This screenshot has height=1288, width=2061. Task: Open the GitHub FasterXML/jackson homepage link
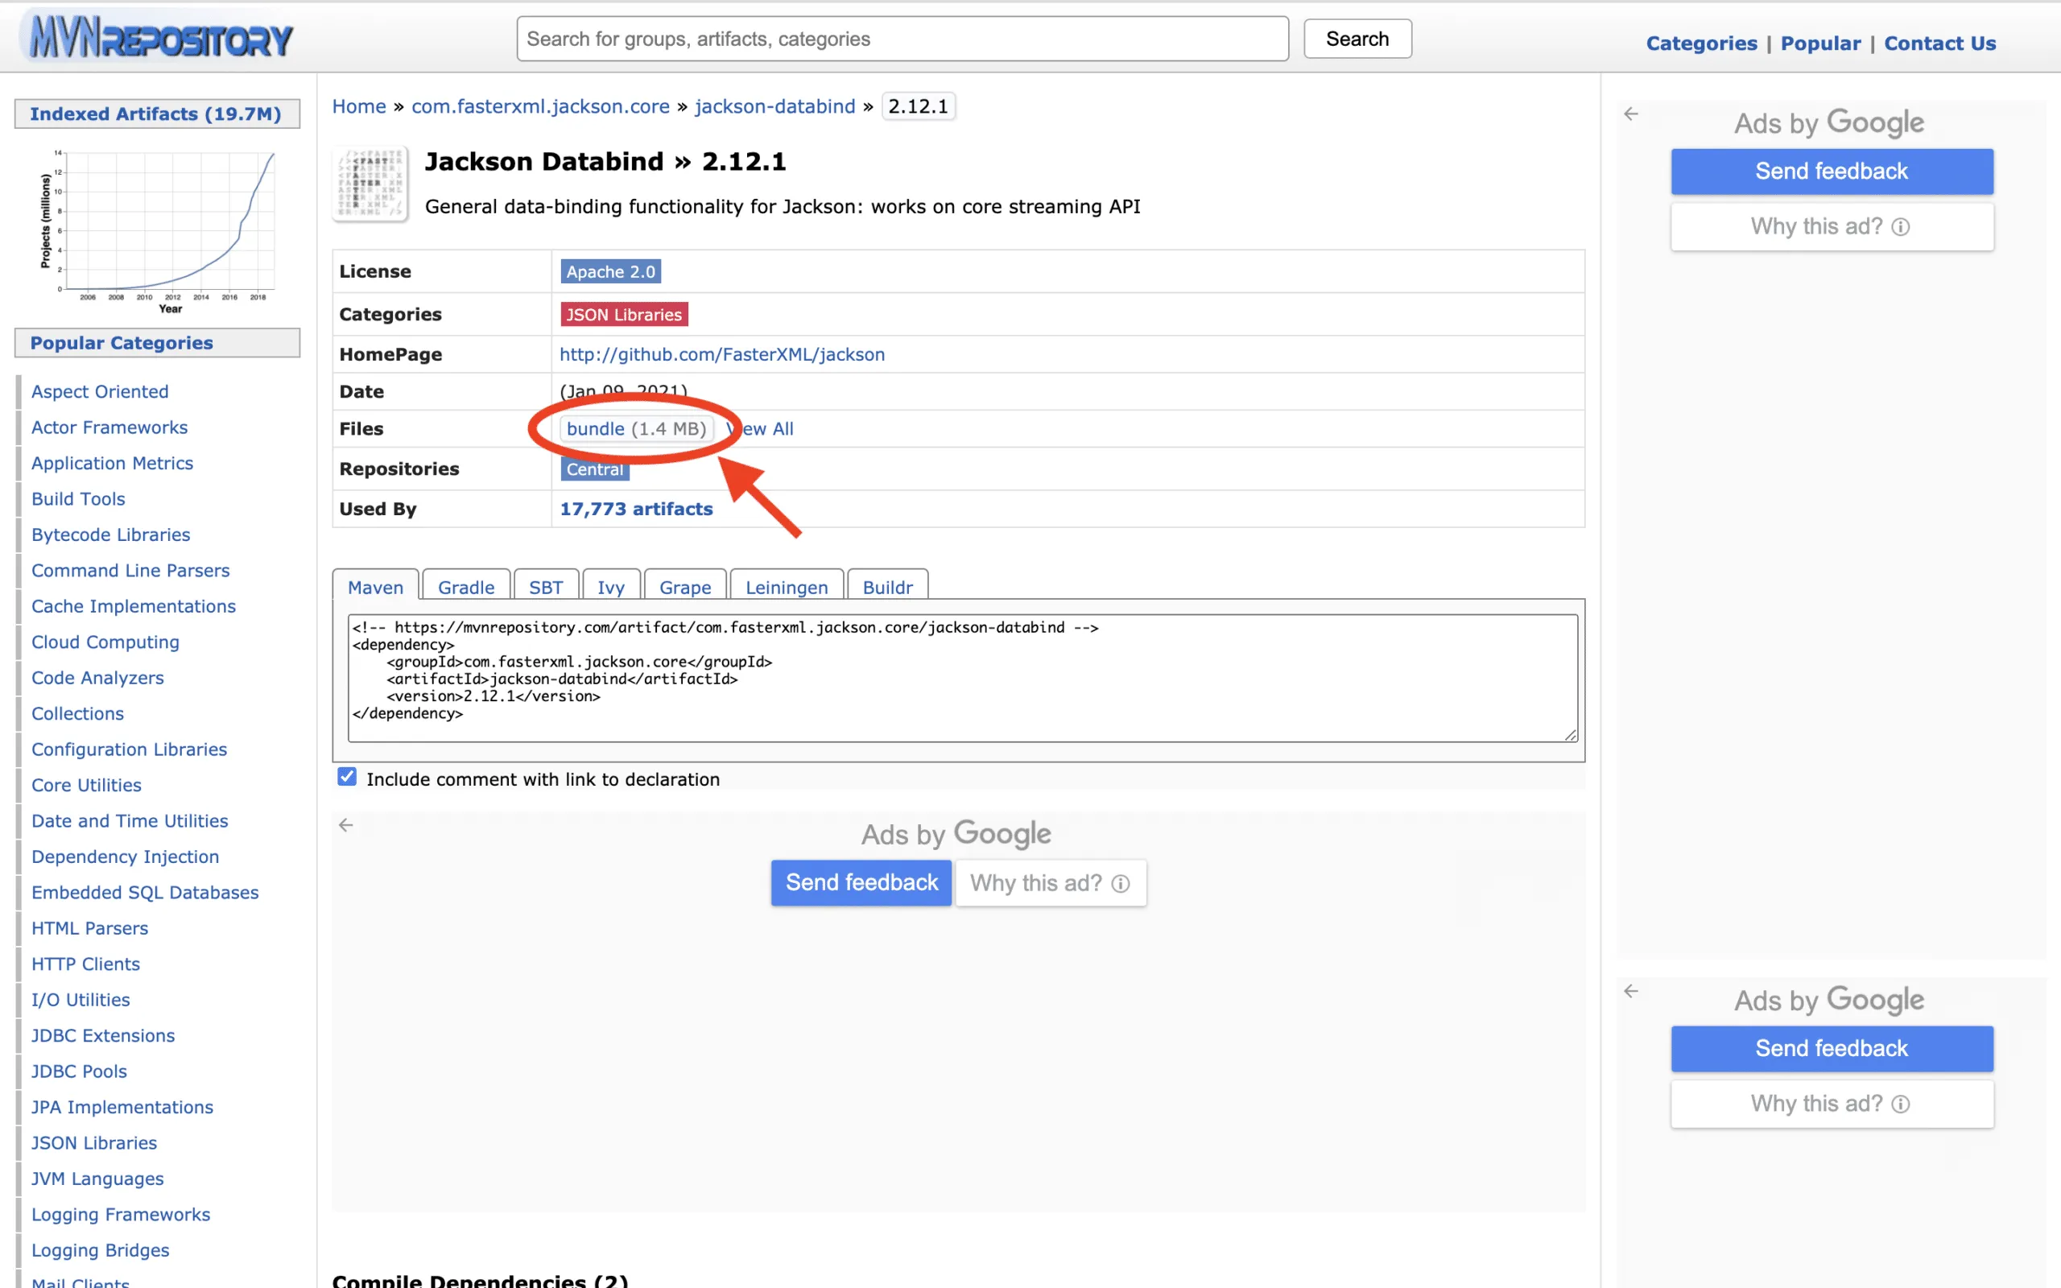[721, 354]
